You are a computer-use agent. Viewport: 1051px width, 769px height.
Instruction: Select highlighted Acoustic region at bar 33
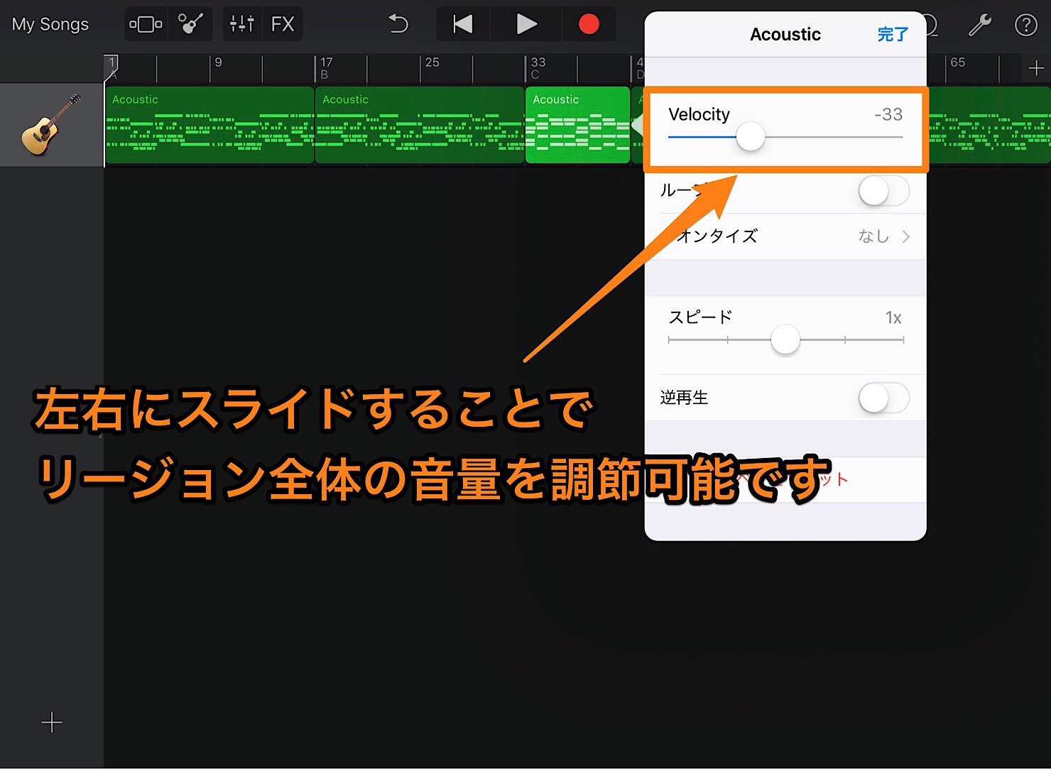(x=577, y=125)
